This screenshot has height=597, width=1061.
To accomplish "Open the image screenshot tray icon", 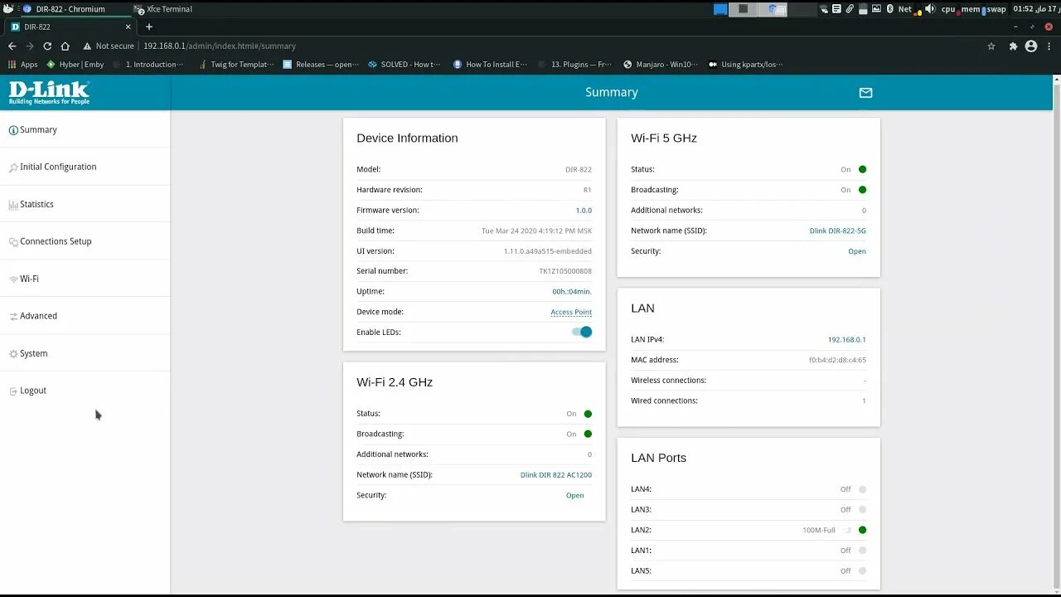I will [x=876, y=9].
